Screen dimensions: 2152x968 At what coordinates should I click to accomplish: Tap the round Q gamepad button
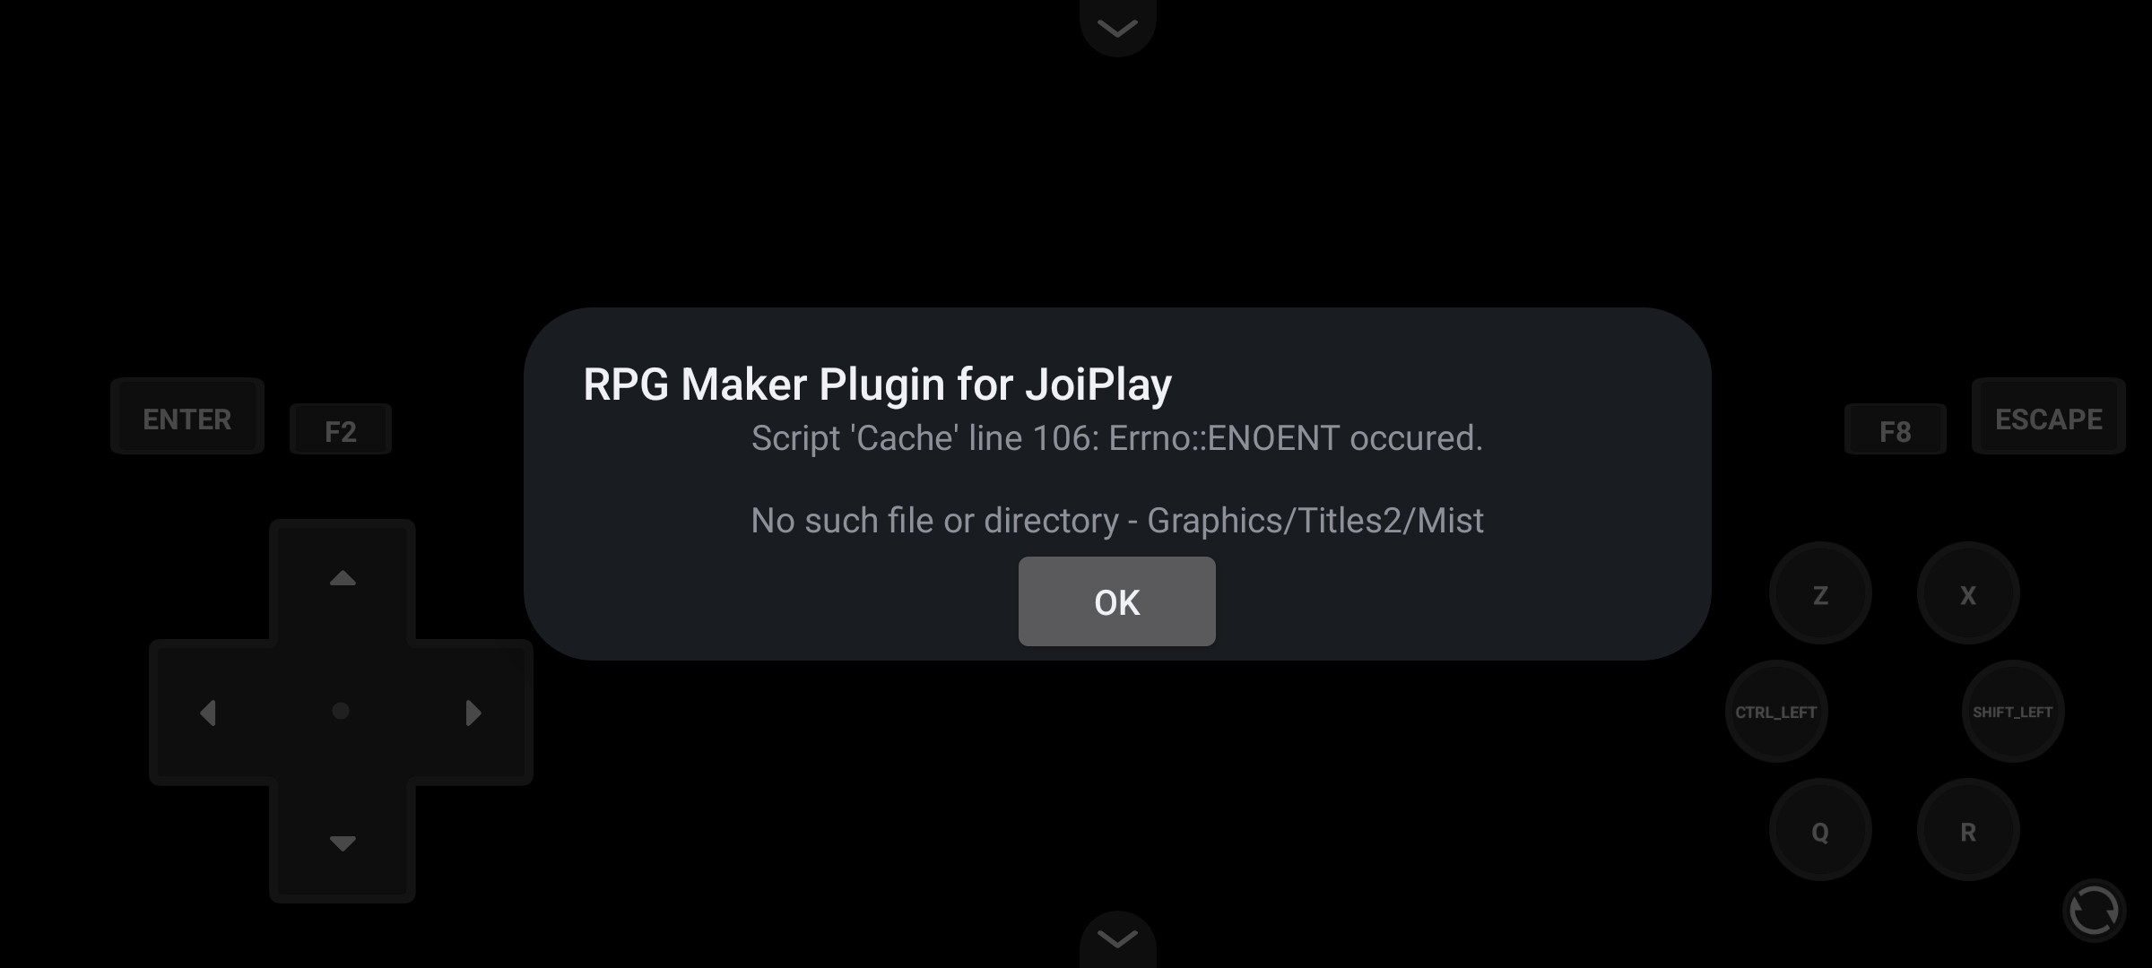click(x=1820, y=830)
